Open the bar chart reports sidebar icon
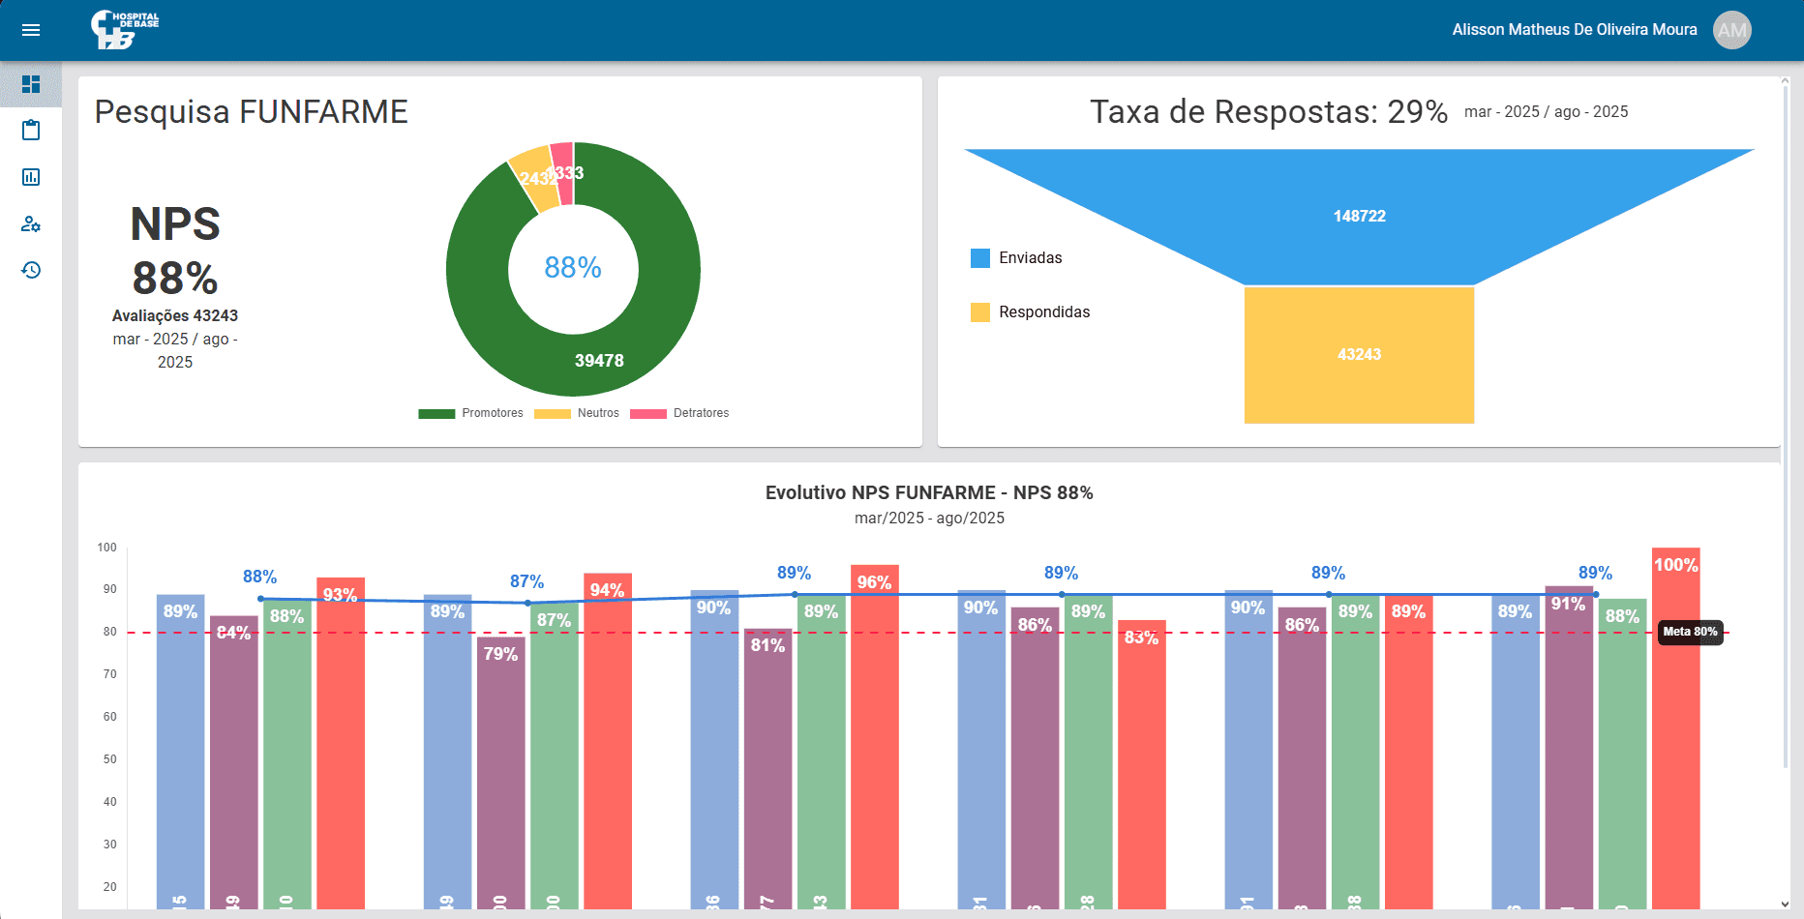 [31, 177]
